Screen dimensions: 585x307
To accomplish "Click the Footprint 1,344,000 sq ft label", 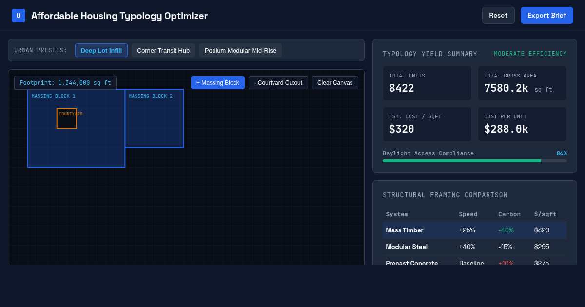I will pos(65,83).
